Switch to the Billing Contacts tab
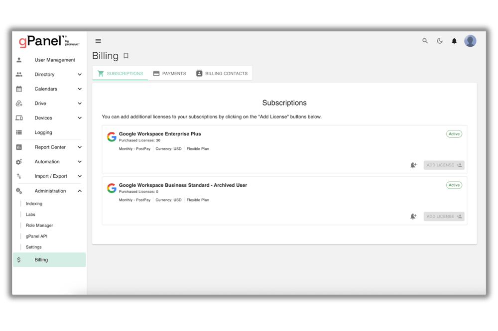Image resolution: width=498 pixels, height=331 pixels. click(x=222, y=73)
